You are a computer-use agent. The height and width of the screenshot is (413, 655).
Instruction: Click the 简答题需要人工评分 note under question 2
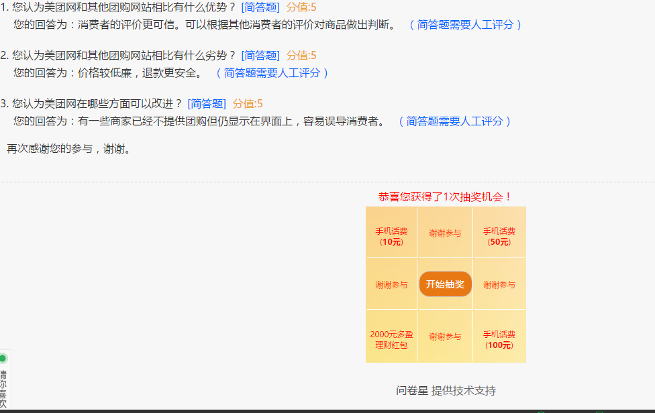click(x=272, y=73)
